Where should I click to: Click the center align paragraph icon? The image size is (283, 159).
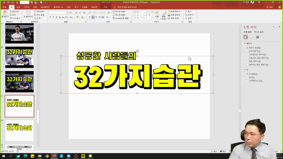[93, 17]
